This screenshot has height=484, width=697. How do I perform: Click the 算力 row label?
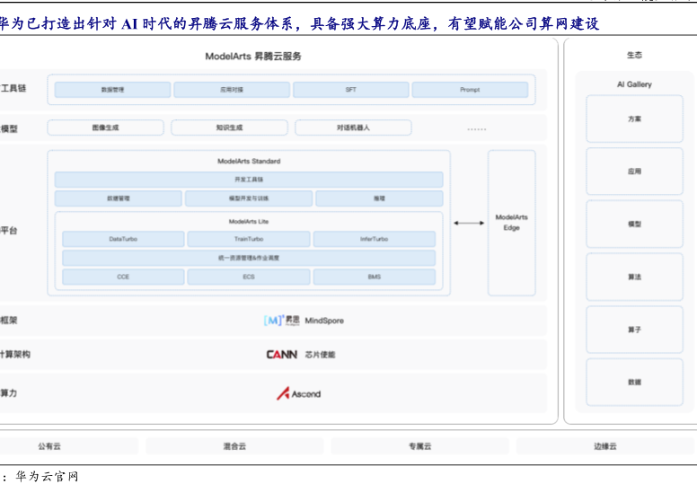pyautogui.click(x=8, y=393)
